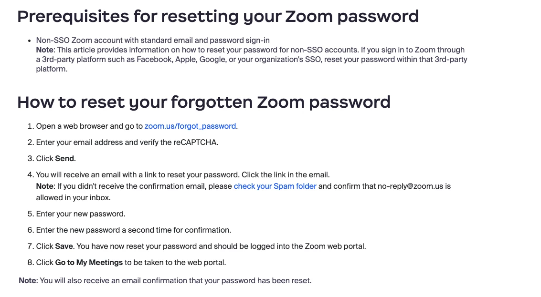This screenshot has height=297, width=541.
Task: Click the bold word "Send" in step 3
Action: [x=65, y=159]
